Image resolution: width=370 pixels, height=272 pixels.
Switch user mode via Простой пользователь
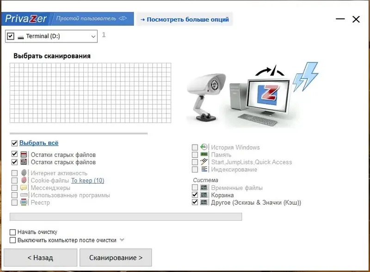86,18
